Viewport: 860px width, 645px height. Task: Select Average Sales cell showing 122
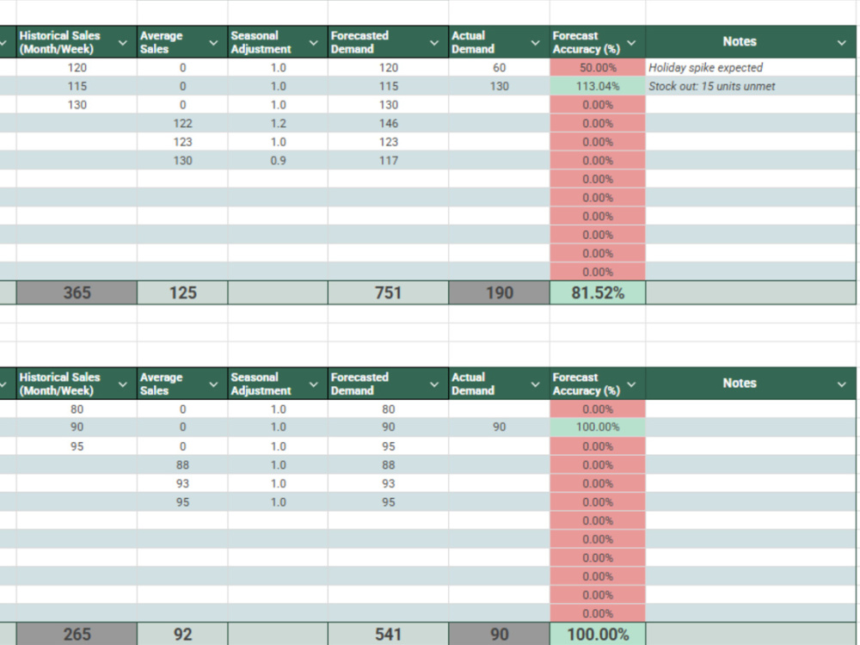click(182, 123)
